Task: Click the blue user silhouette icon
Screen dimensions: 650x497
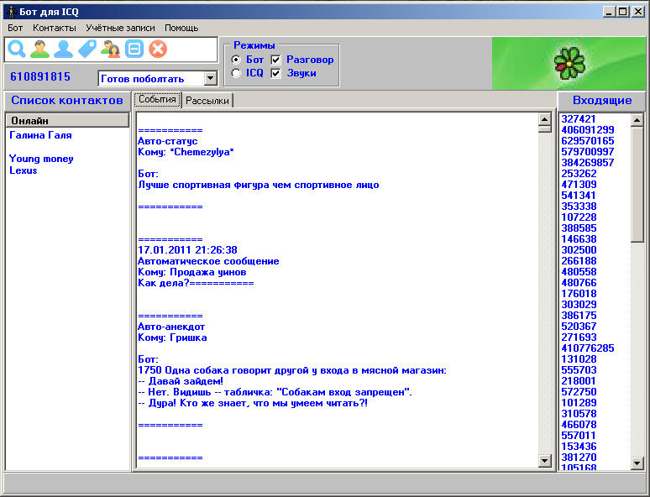Action: (63, 49)
